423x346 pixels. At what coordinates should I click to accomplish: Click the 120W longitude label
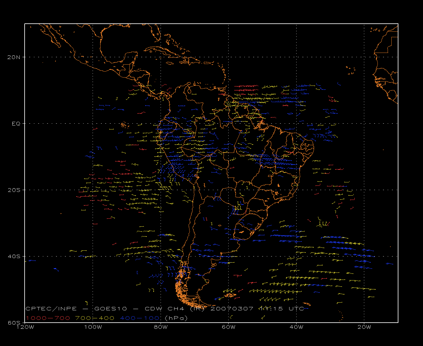coord(25,327)
